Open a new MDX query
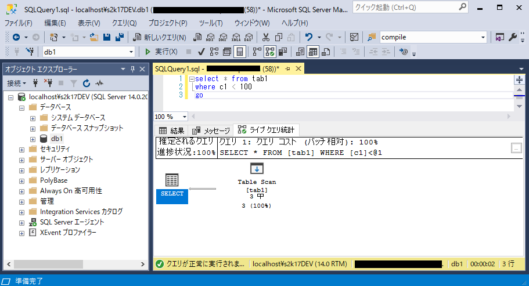This screenshot has width=529, height=286. 210,37
